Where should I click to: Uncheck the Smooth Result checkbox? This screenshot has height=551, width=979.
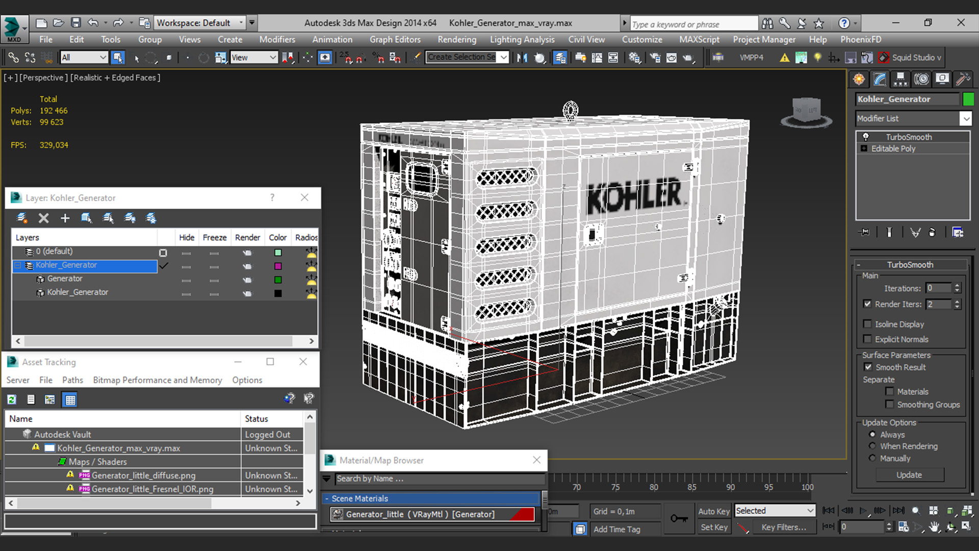click(x=868, y=367)
